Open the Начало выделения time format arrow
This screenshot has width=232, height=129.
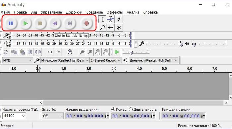(x=108, y=116)
